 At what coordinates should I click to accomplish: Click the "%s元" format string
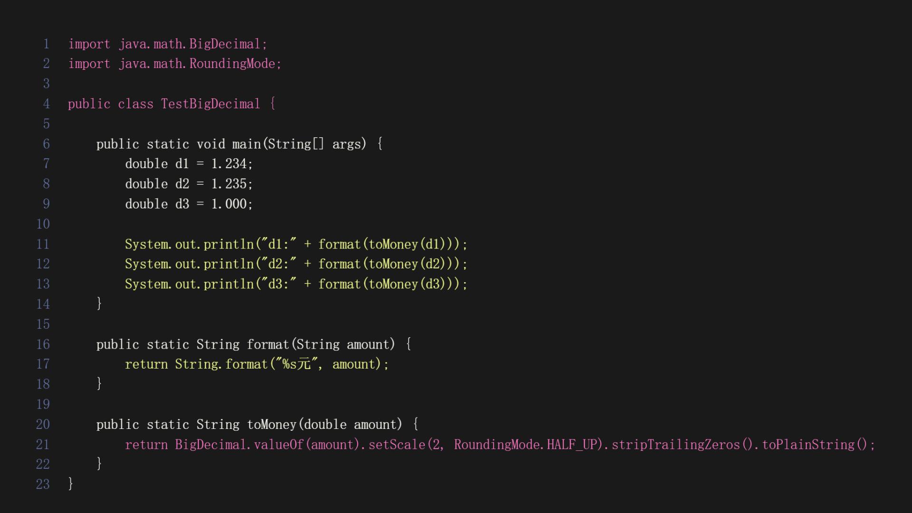click(x=297, y=364)
